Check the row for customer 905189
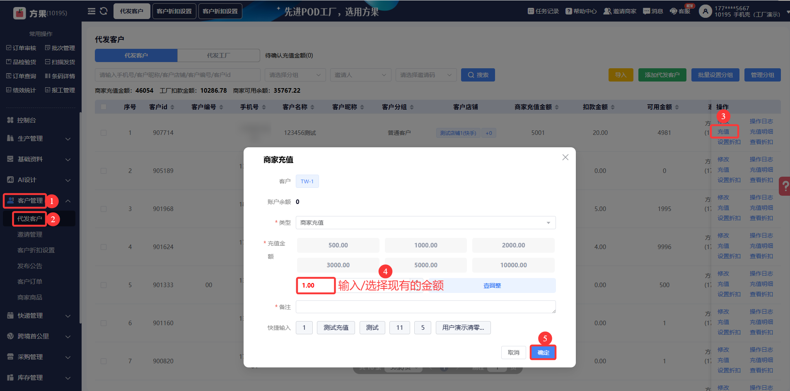The width and height of the screenshot is (790, 391). point(104,171)
